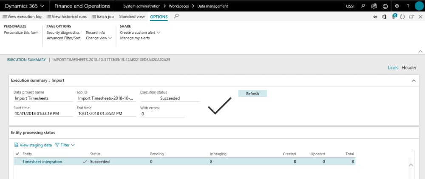Image resolution: width=425 pixels, height=179 pixels.
Task: Refresh the page using circular arrow icon
Action: [402, 17]
